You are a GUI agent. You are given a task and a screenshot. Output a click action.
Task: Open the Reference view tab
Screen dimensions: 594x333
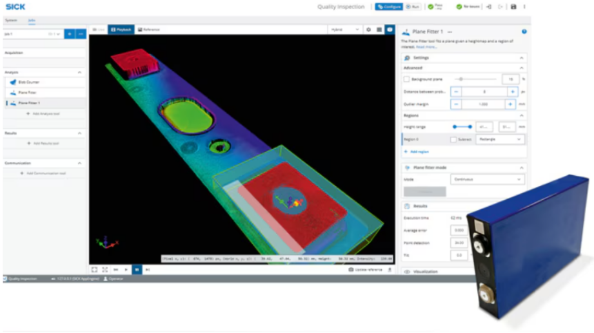point(148,30)
